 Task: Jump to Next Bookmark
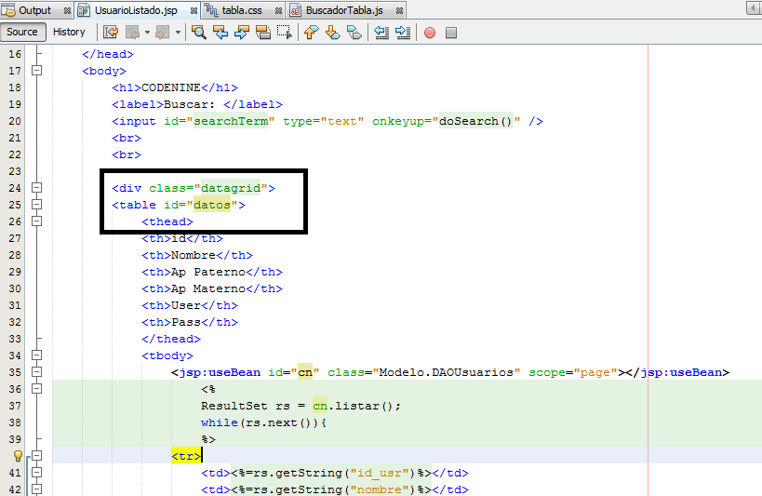coord(333,33)
